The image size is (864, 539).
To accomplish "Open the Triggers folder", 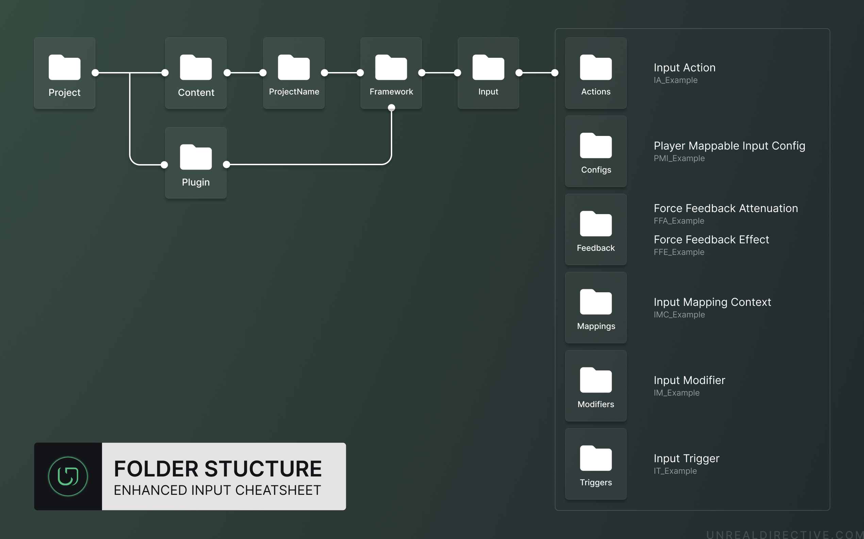I will click(595, 458).
